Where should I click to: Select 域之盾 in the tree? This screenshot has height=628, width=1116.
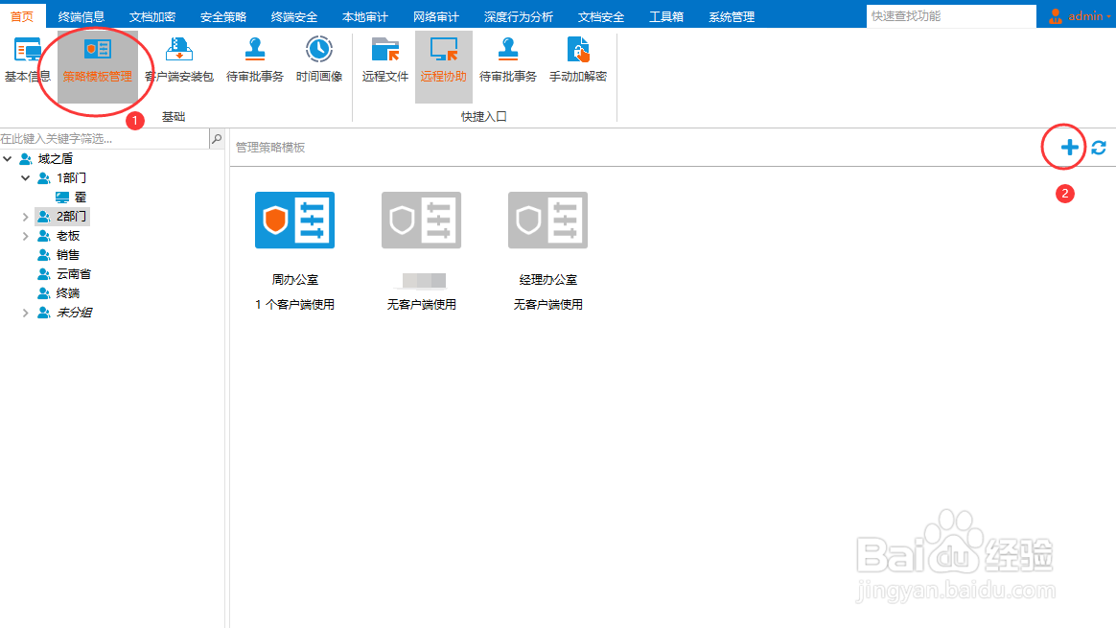click(56, 159)
